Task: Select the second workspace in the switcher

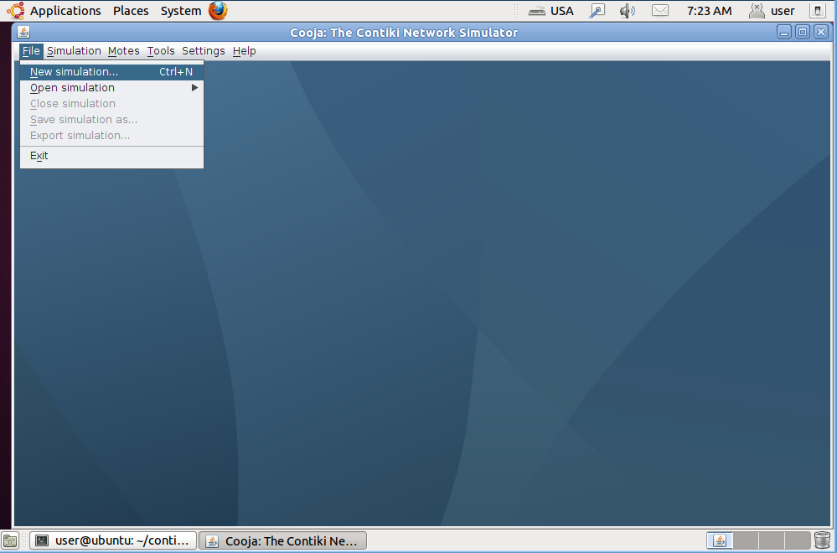Action: [x=745, y=540]
